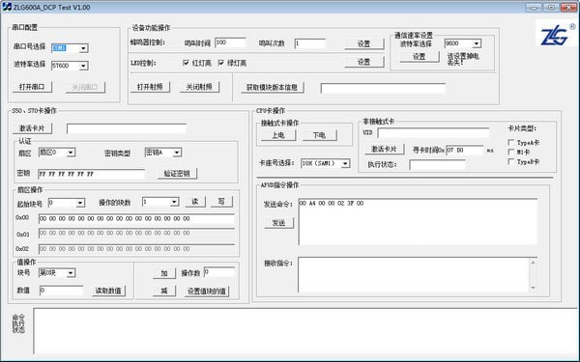Click the 读 button in 扇区操作
Viewport: 580px width, 362px height.
(x=195, y=202)
